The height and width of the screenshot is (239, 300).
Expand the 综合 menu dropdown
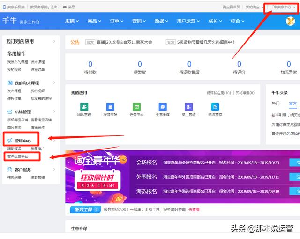click(238, 21)
